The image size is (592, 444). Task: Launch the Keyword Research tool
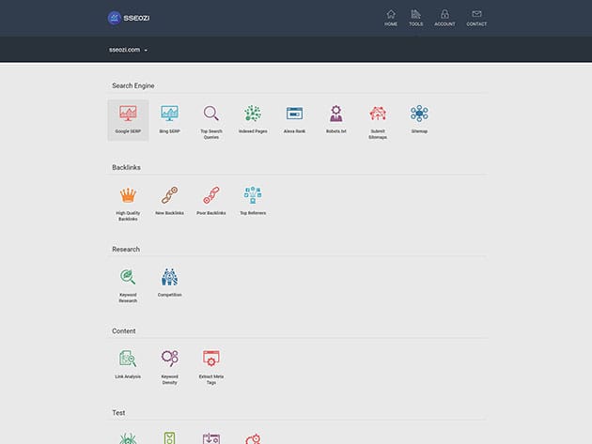pos(128,283)
